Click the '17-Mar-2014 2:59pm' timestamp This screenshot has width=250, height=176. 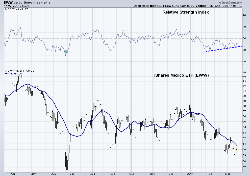pos(17,6)
